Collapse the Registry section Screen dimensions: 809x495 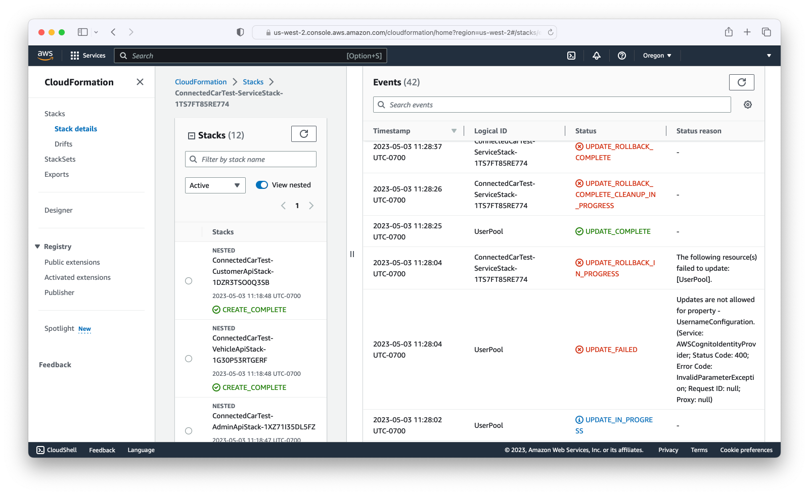click(37, 246)
